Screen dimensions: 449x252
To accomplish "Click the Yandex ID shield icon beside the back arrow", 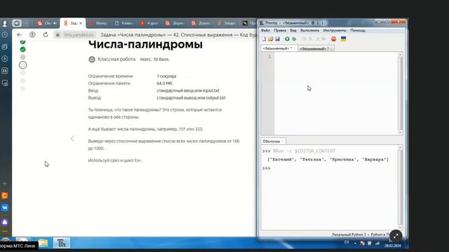I will coord(32,35).
